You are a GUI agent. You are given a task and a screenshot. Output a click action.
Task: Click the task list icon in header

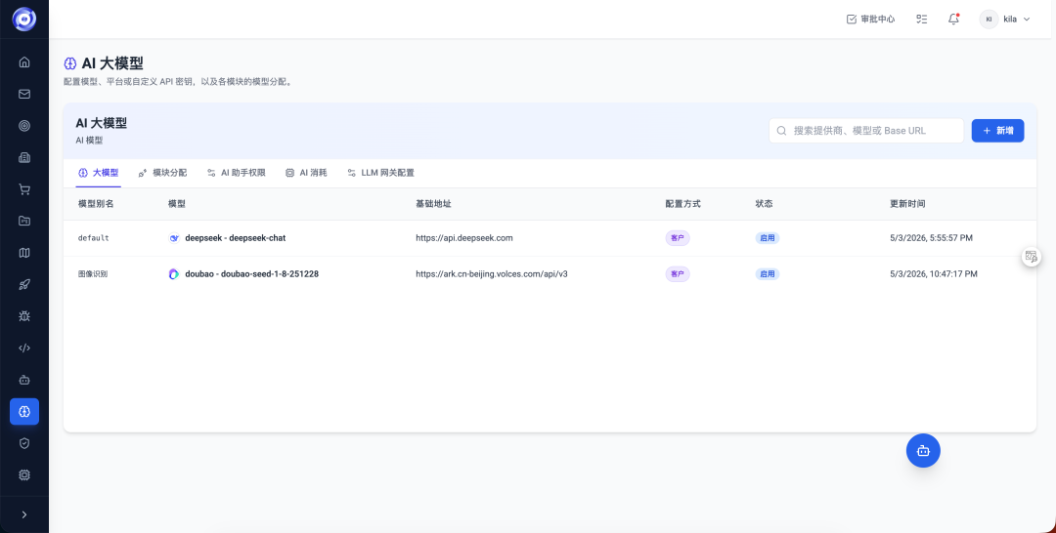[922, 19]
